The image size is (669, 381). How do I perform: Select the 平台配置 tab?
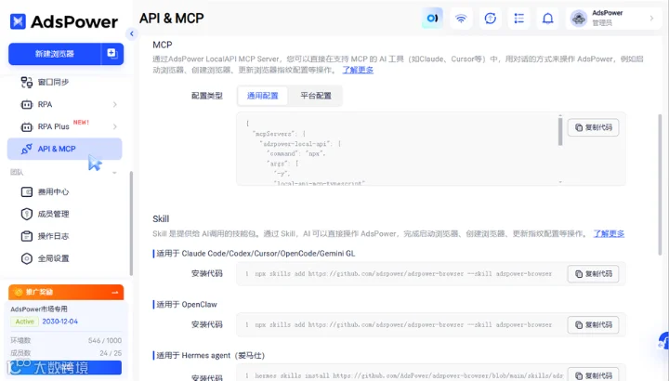click(x=316, y=96)
